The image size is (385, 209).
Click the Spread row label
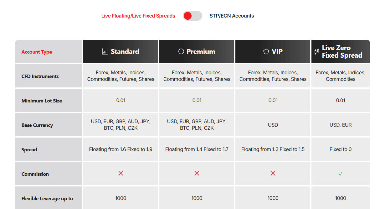tap(29, 150)
